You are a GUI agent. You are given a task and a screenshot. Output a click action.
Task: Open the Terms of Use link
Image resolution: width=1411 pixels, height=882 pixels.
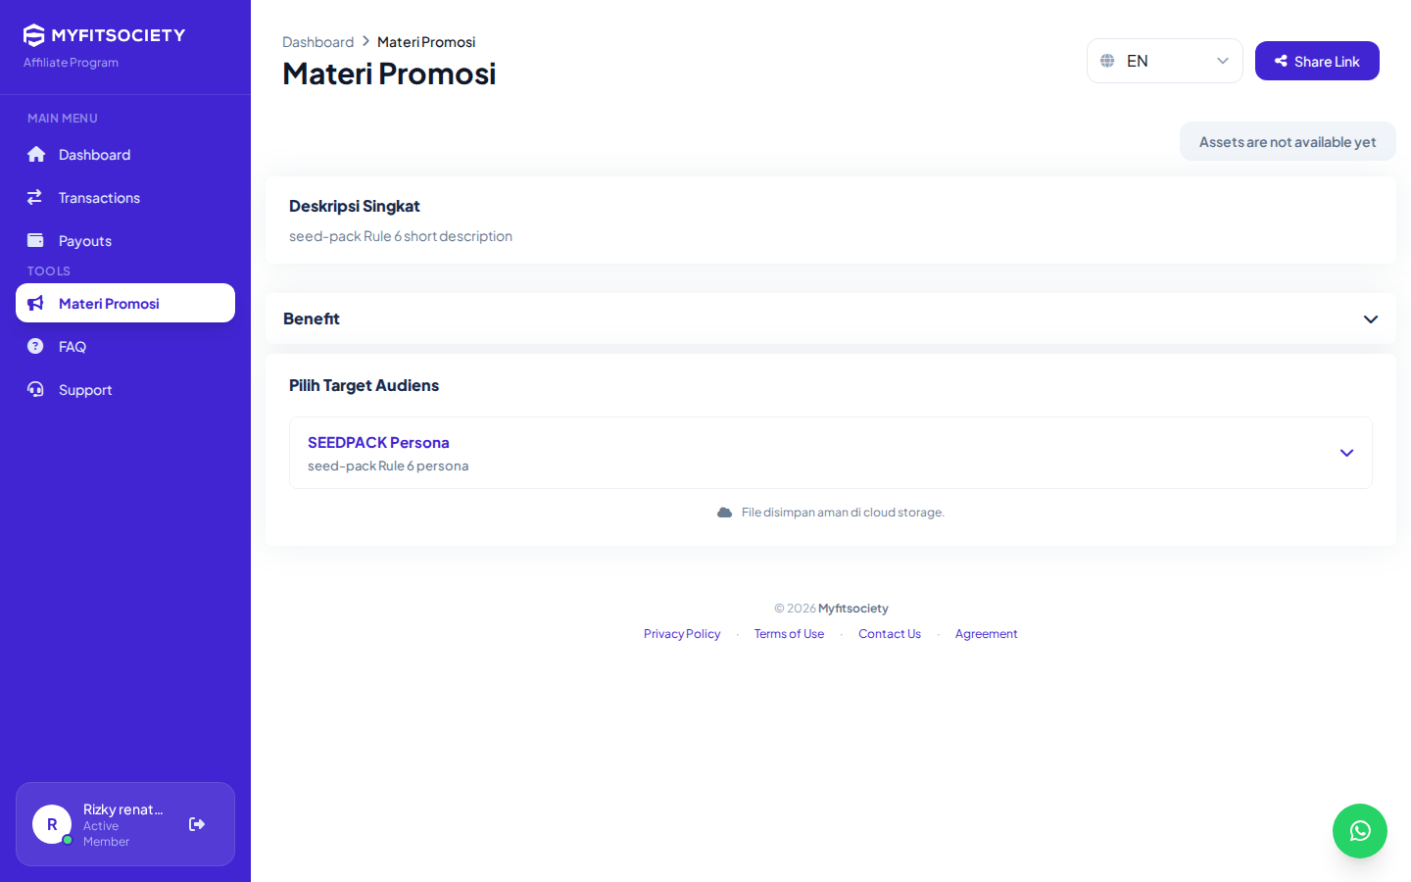(x=789, y=634)
